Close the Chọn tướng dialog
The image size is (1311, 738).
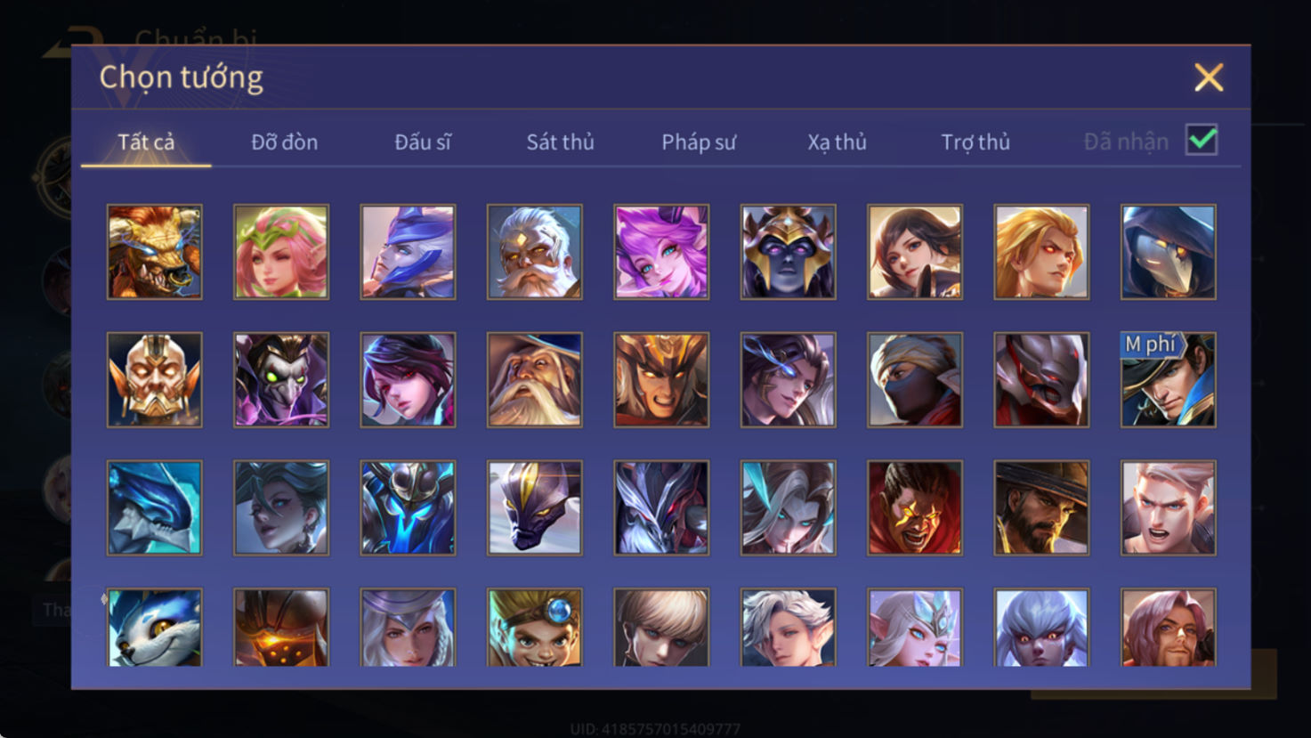[1209, 77]
